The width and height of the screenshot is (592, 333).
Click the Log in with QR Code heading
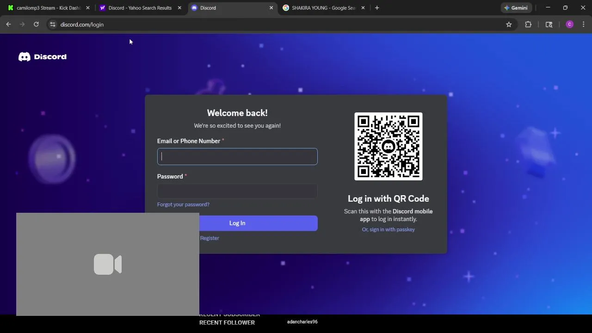388,198
